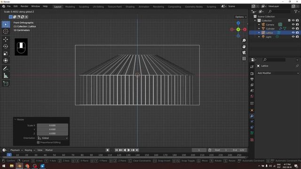Screen dimensions: 301x169
Task: Activate the Annotate tool
Action: tap(6, 69)
